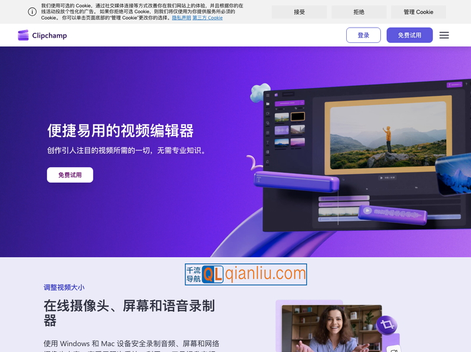Open the filter dropdown above the media thumbnails

point(281,109)
